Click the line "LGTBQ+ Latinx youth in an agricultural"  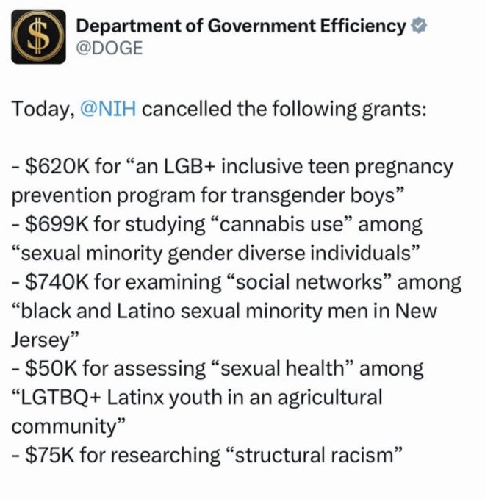point(201,398)
